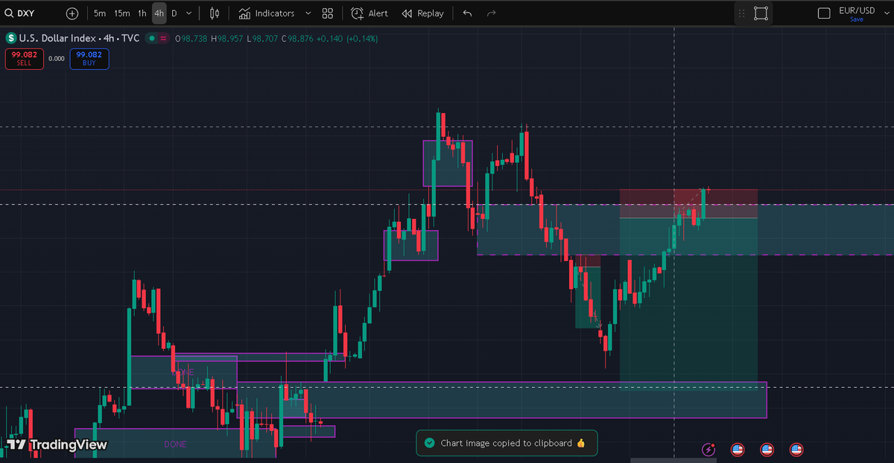Image resolution: width=894 pixels, height=463 pixels.
Task: Click the 0.000 spread value
Action: (x=57, y=58)
